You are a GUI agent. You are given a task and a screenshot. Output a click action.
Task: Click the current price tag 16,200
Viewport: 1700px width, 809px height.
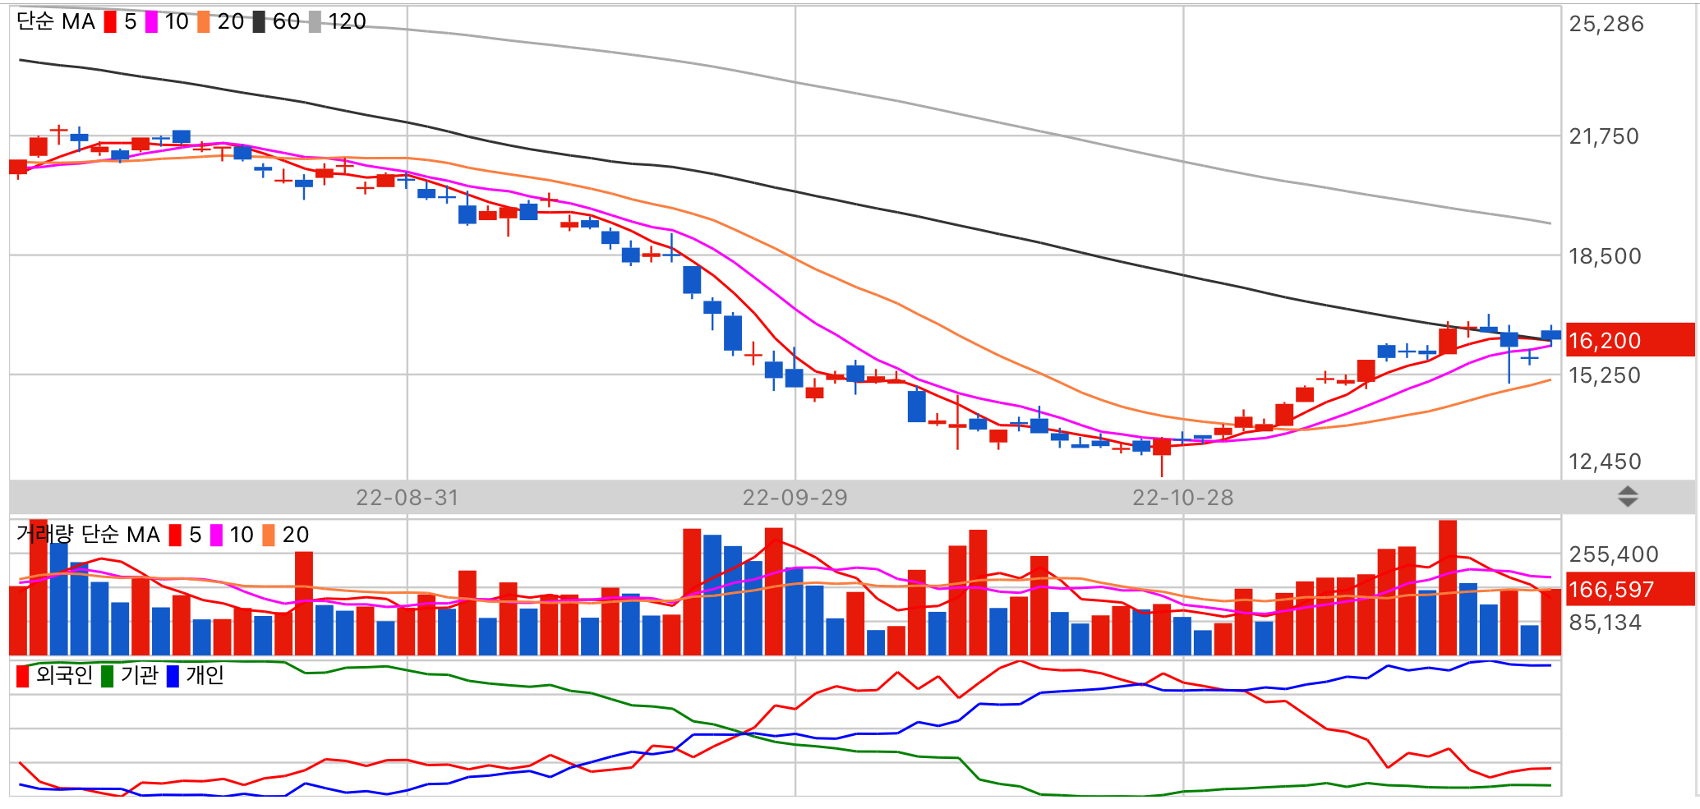pos(1630,340)
